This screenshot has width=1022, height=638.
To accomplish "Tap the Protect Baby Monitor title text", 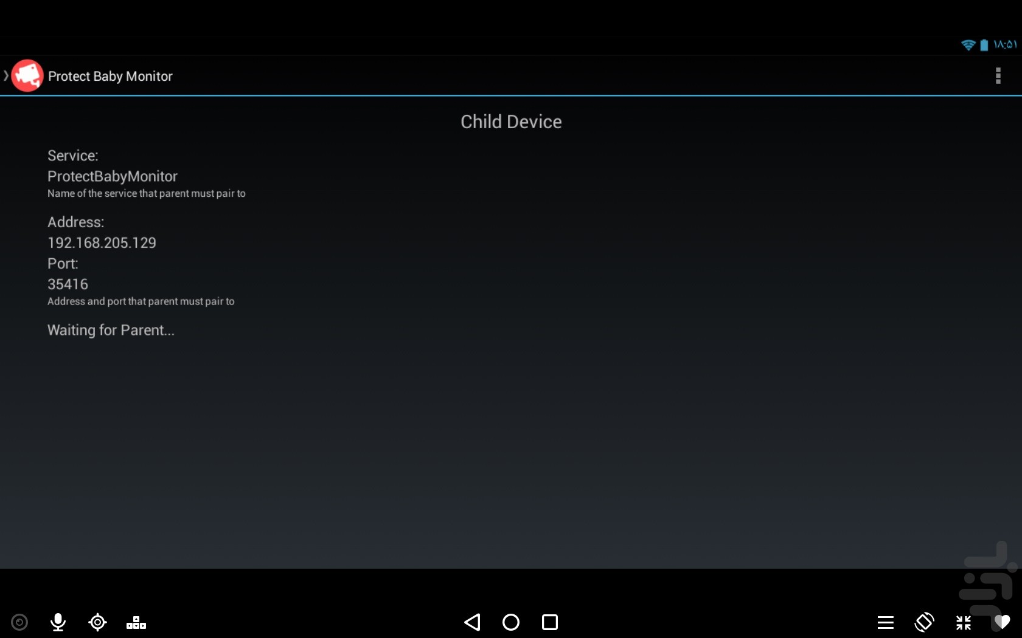I will coord(110,76).
